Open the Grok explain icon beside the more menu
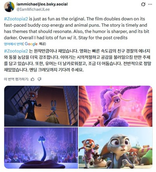 pyautogui.click(x=143, y=4)
